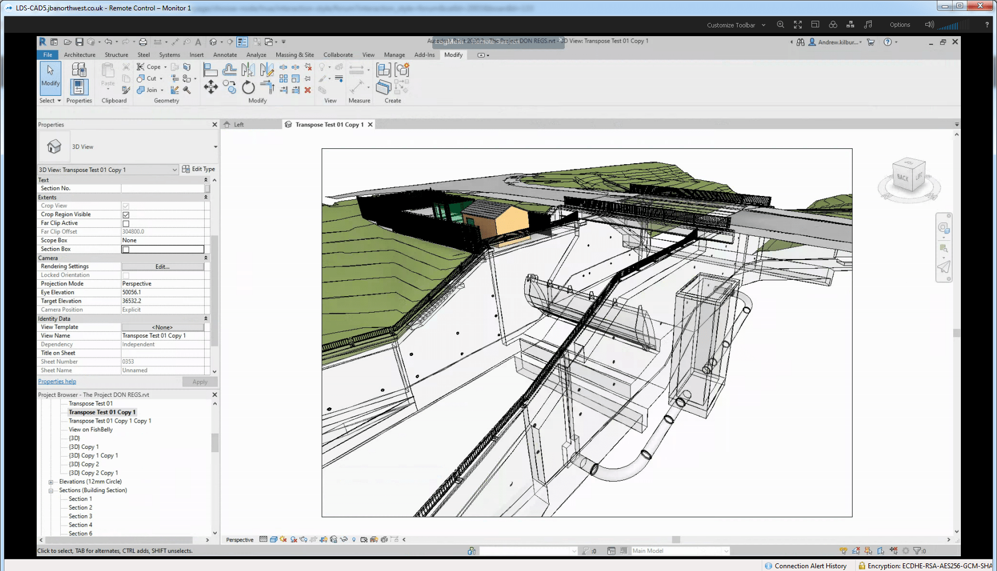This screenshot has width=997, height=571.
Task: Enable Far Clip Active
Action: coord(126,223)
